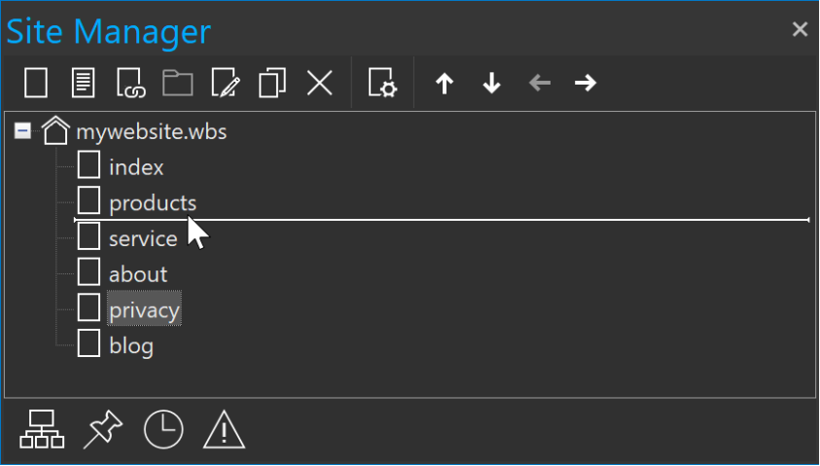This screenshot has height=466, width=820.
Task: Click the New folder icon
Action: 178,83
